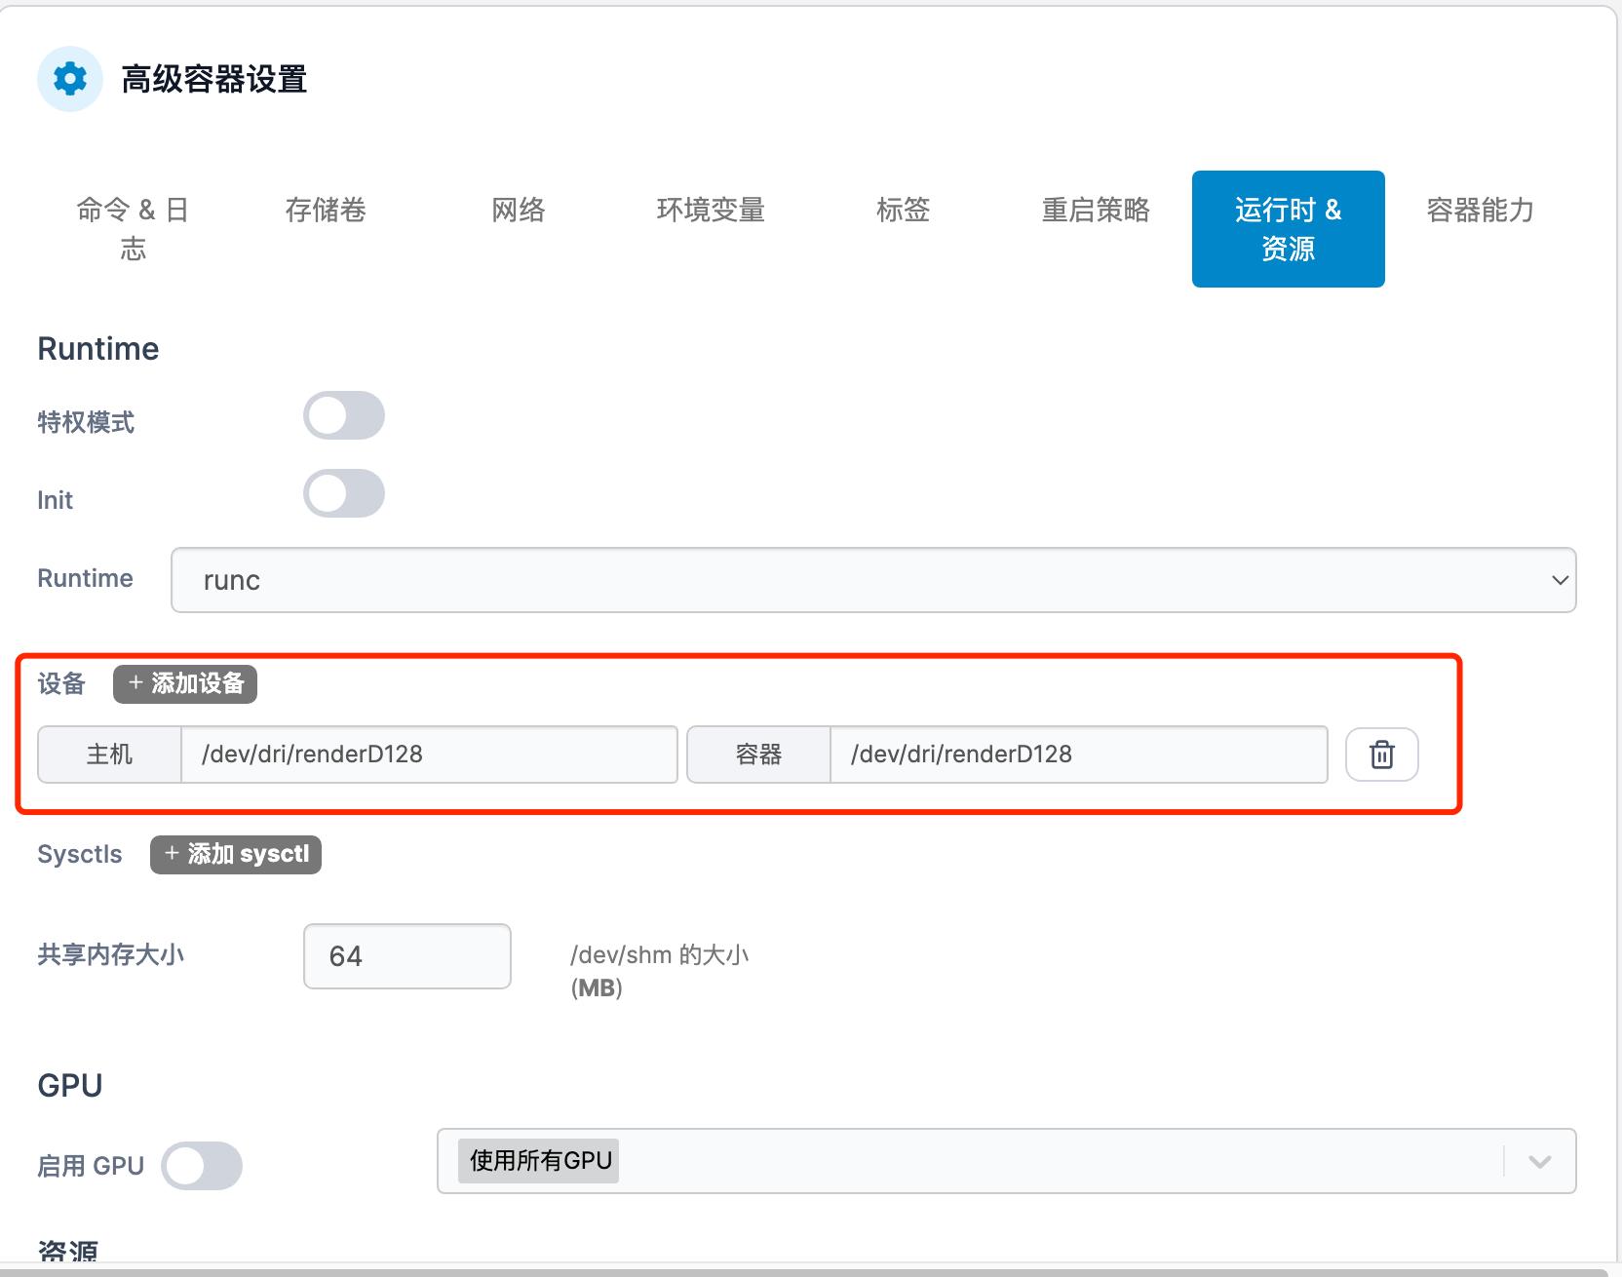Click the gear icon beside 高级容器设置
The height and width of the screenshot is (1277, 1622).
[x=69, y=79]
